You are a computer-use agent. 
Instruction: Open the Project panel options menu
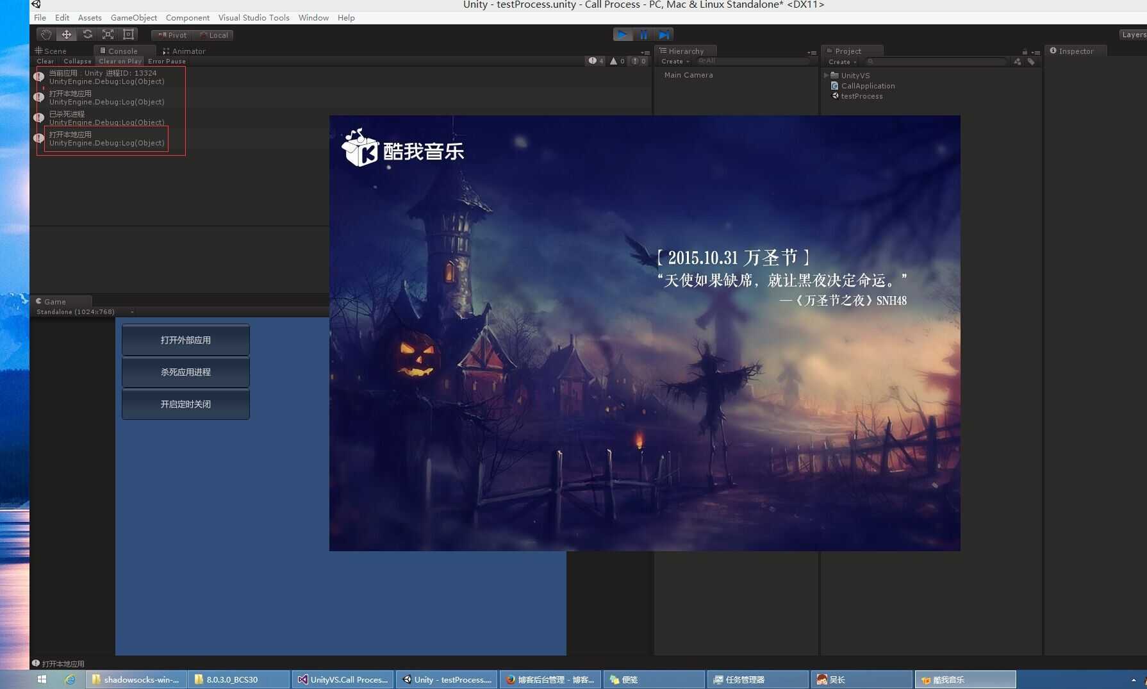coord(1036,52)
